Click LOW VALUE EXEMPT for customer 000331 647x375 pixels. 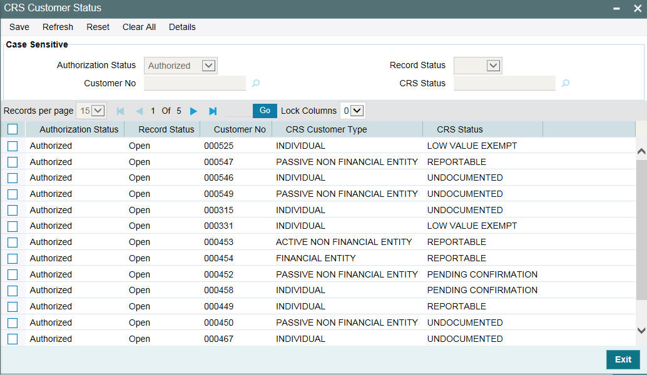pyautogui.click(x=472, y=226)
